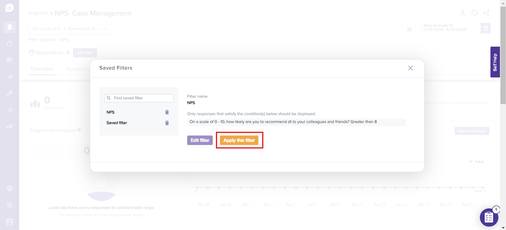
Task: Click Programs breadcrumb link
Action: click(38, 13)
